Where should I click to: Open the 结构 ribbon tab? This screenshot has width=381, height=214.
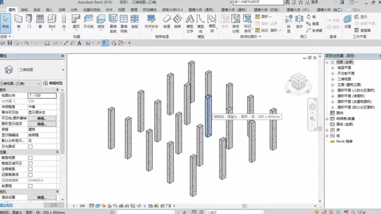(24, 10)
